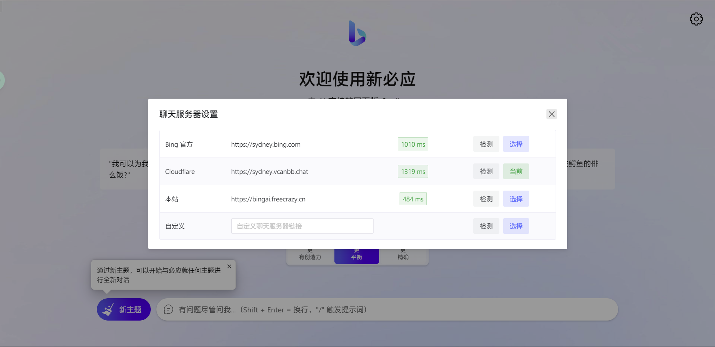Select the Bing official server
Screen dimensions: 715x347
516,144
